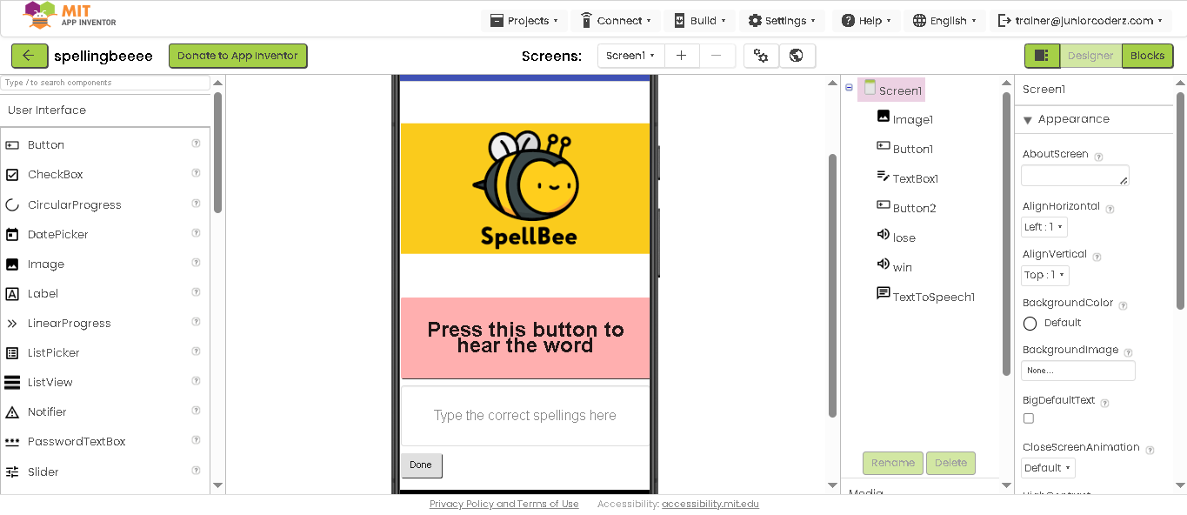This screenshot has width=1187, height=515.
Task: Click the pink Press this button preview
Action: (525, 338)
